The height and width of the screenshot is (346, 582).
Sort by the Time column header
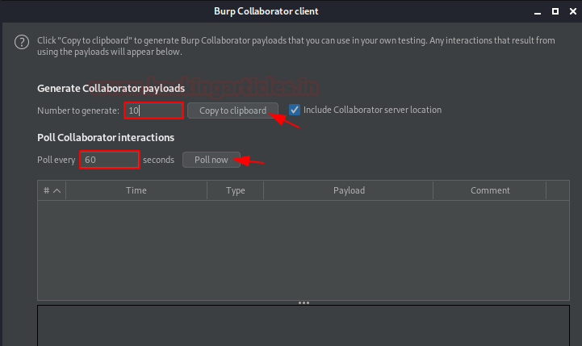(136, 190)
